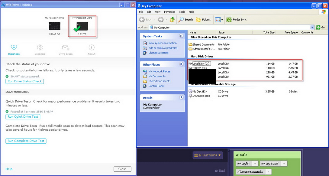
Task: Open the Tools menu in My Computer
Action: click(x=182, y=12)
